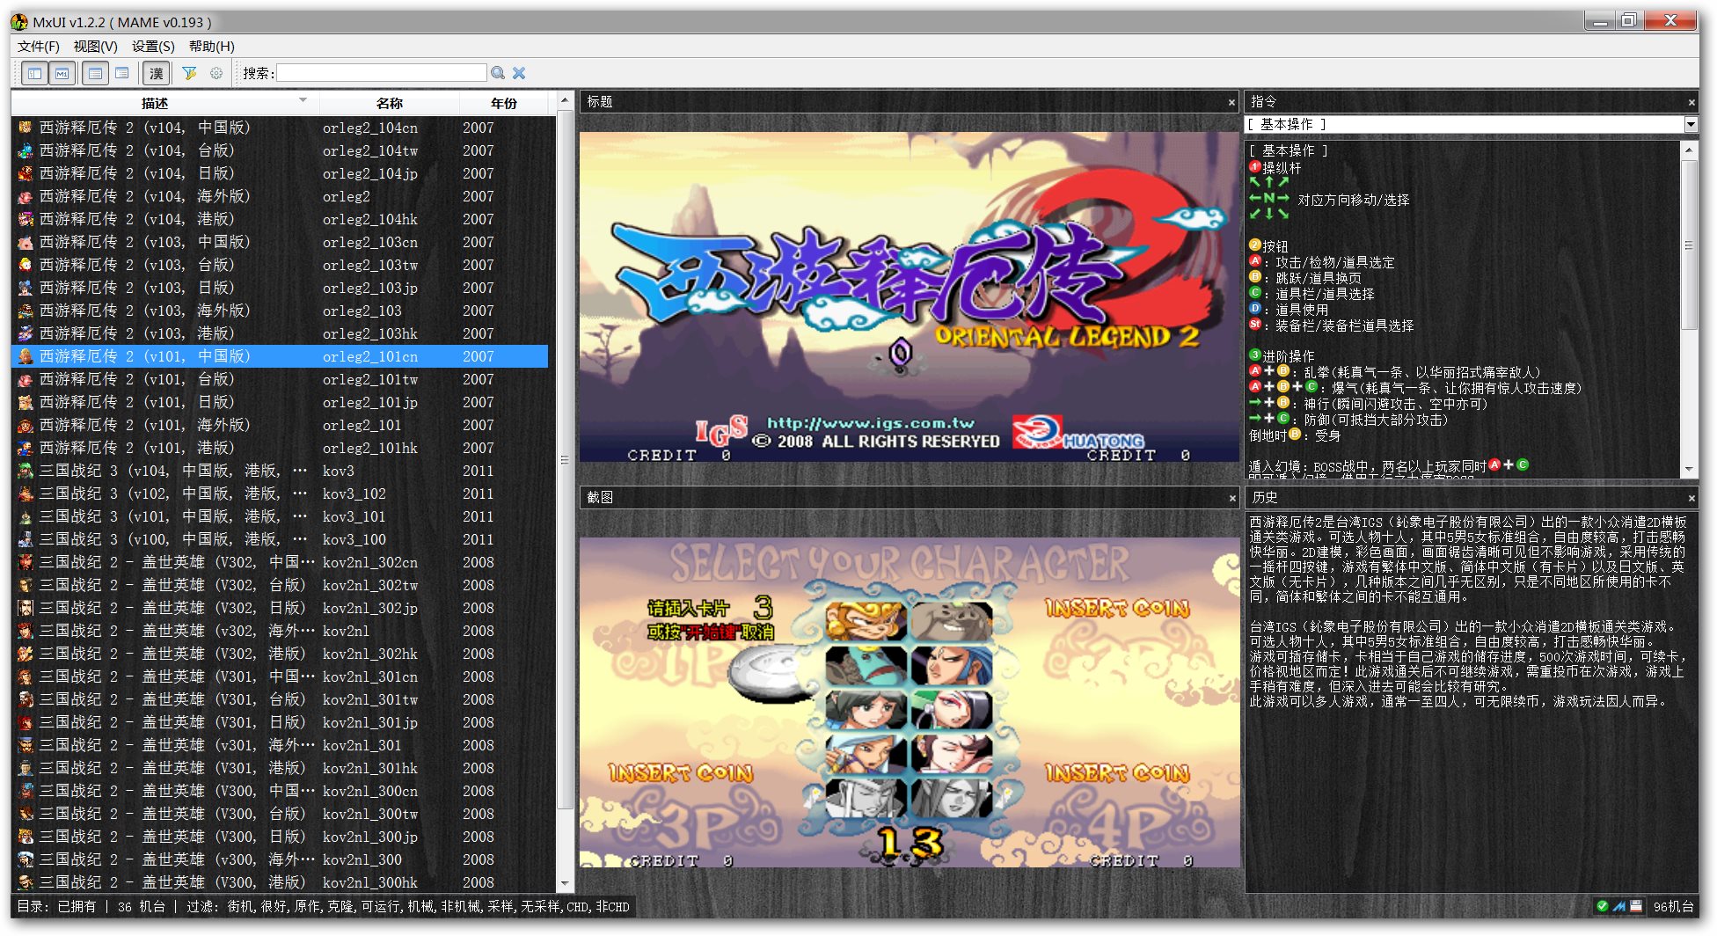Click the game icon for kov3
1717x936 pixels.
tap(26, 471)
